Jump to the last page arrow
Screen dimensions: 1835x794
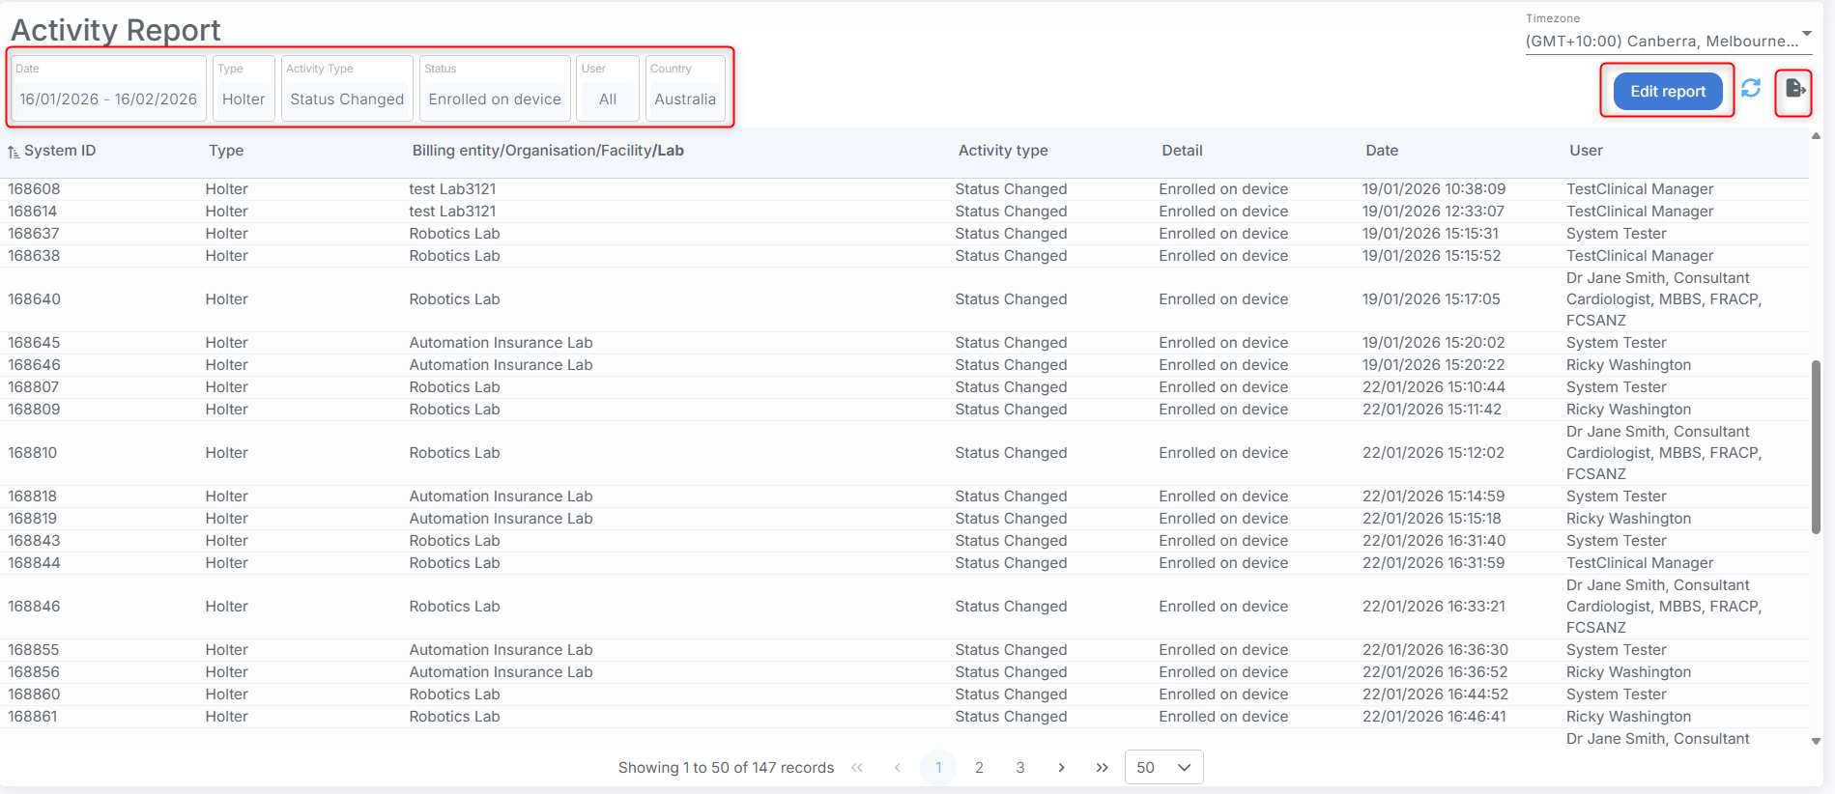point(1102,767)
